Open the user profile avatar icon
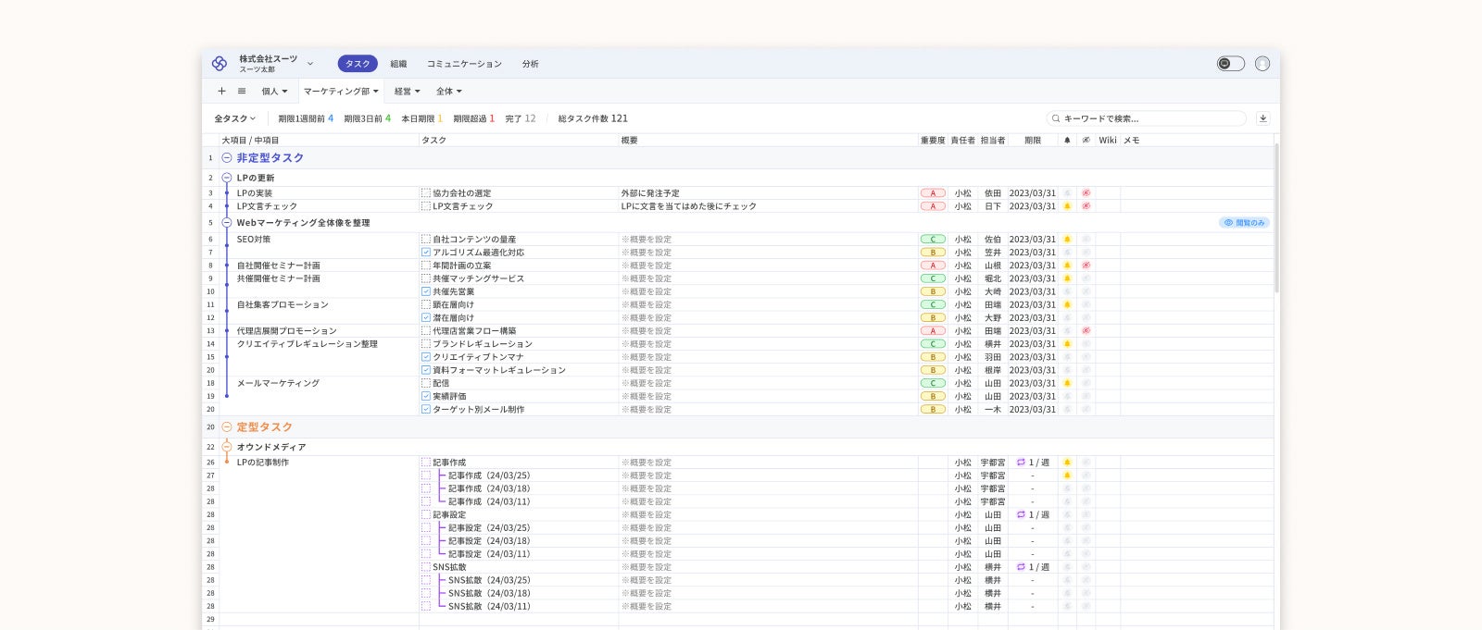 (1262, 64)
